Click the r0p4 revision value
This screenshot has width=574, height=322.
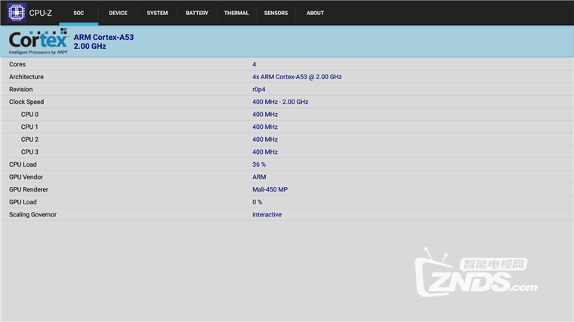click(x=259, y=90)
